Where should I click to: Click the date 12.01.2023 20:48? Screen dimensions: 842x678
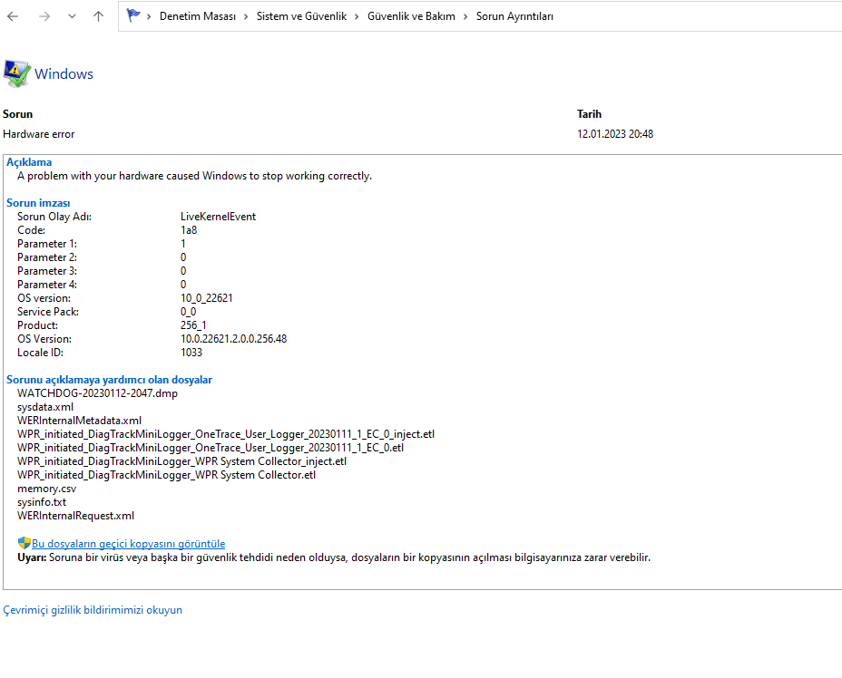[x=615, y=134]
